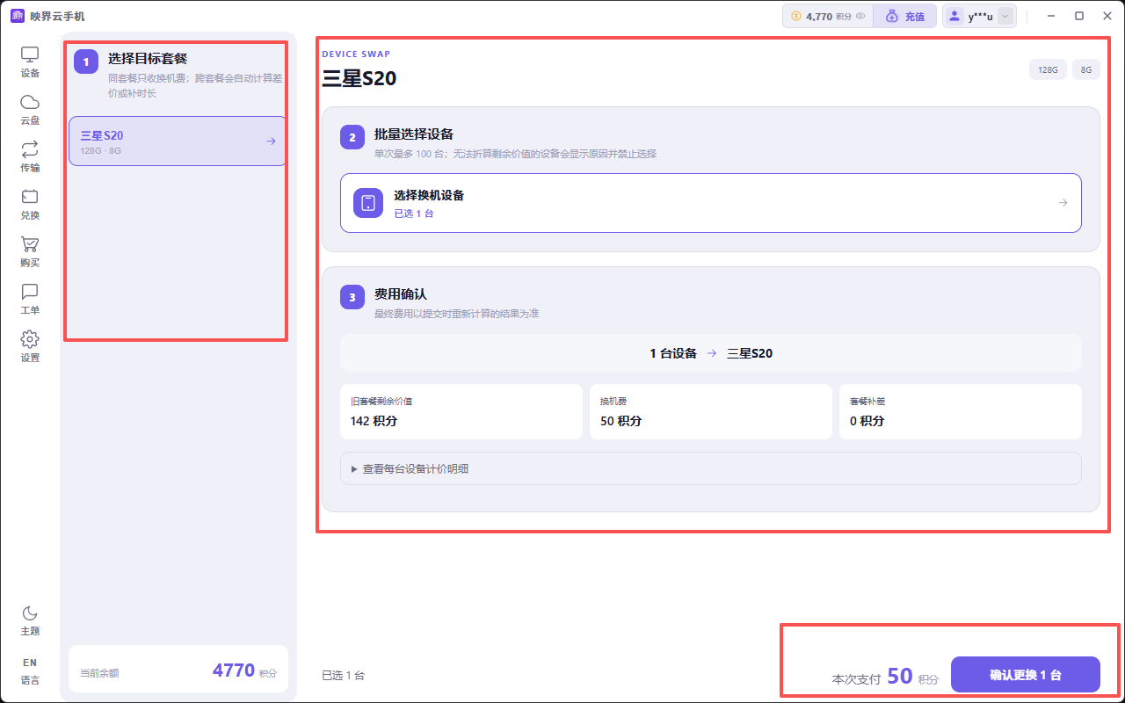Click the phone icon in 选择换机设备 card
Viewport: 1125px width, 703px height.
[368, 203]
